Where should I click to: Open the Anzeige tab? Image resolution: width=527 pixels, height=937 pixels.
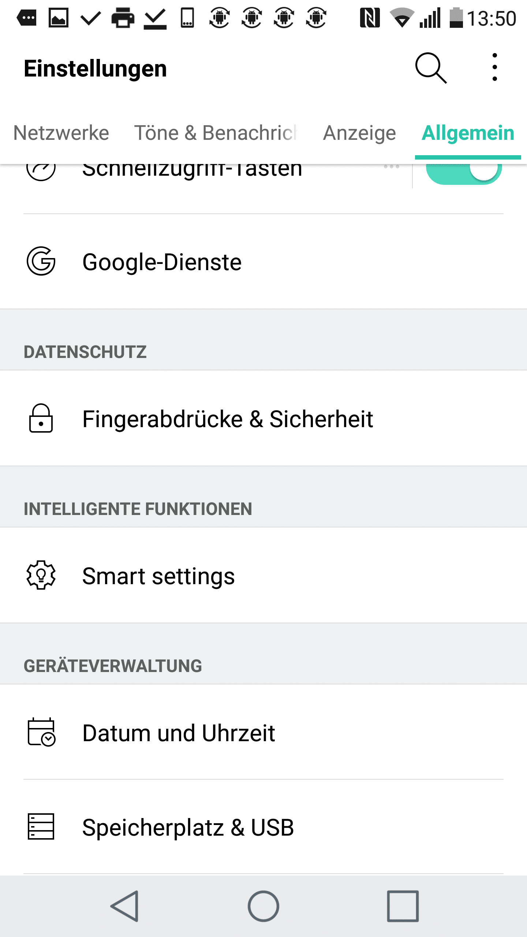[x=359, y=133]
